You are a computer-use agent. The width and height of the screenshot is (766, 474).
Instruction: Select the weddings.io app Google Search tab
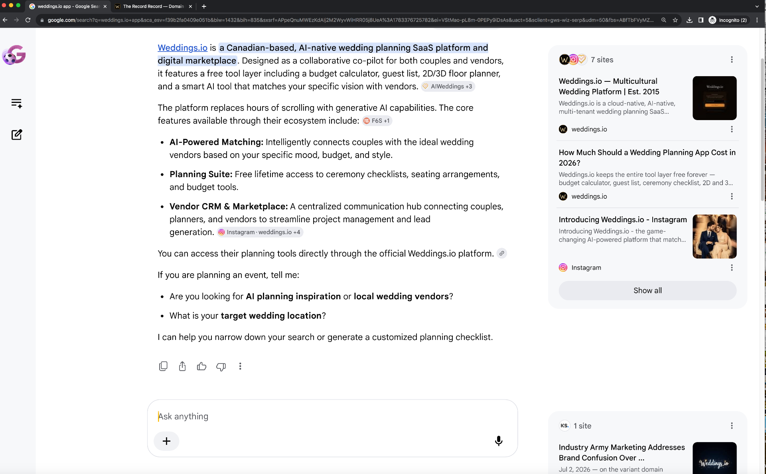point(68,6)
